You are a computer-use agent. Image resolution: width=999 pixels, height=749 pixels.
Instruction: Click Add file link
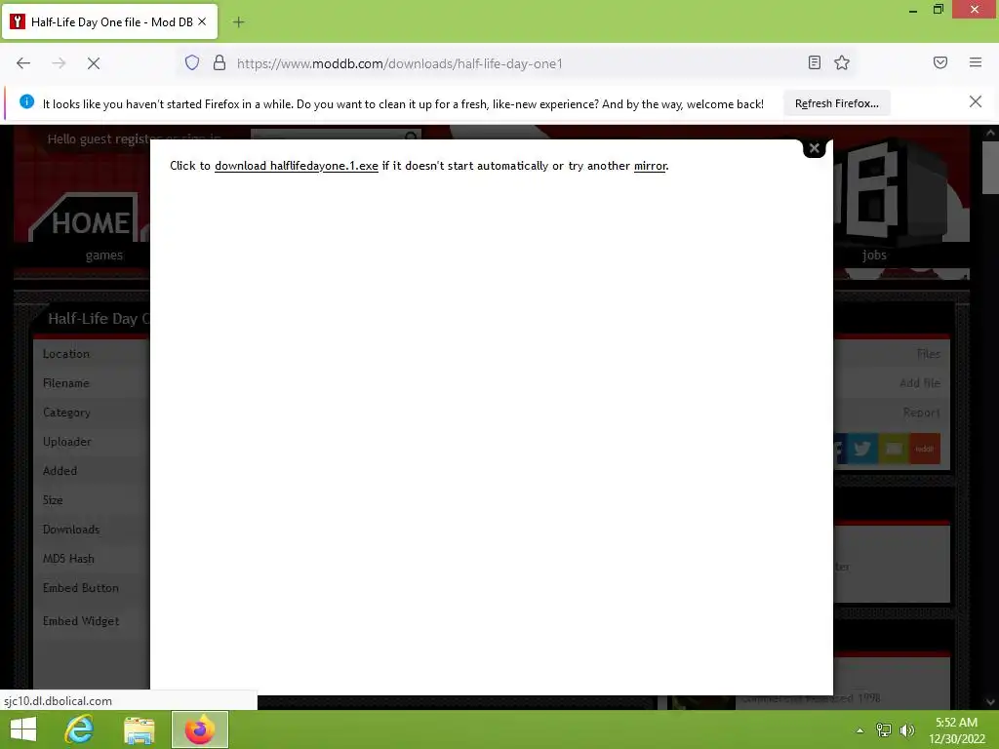click(919, 382)
